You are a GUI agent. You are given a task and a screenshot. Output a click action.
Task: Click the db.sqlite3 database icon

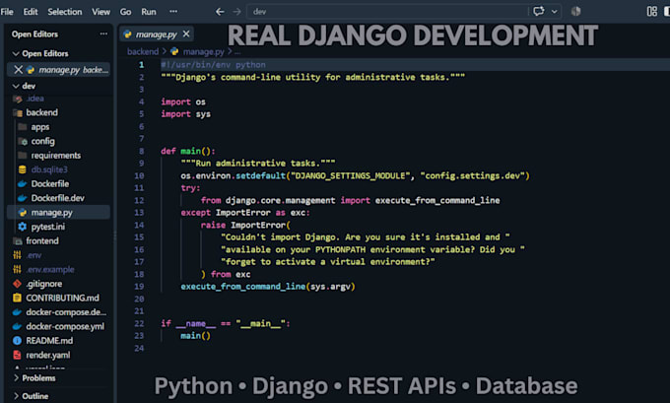click(23, 169)
